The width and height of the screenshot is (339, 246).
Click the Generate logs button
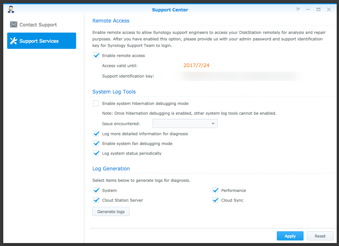111,212
